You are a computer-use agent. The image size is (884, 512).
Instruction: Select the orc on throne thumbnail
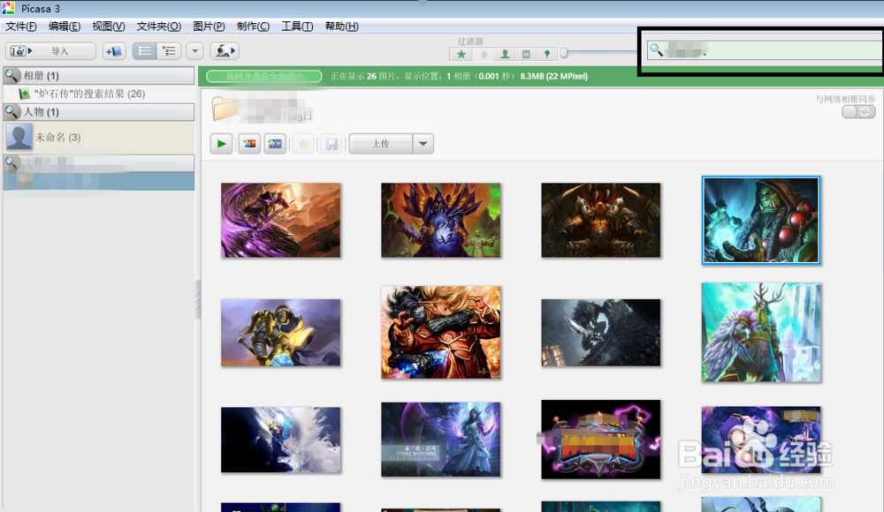pos(601,220)
